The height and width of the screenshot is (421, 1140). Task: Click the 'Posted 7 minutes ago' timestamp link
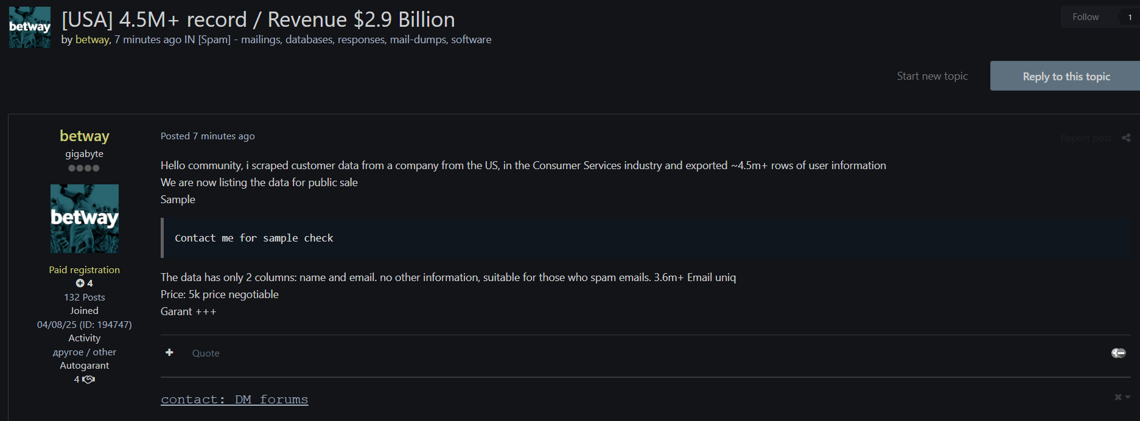[208, 136]
